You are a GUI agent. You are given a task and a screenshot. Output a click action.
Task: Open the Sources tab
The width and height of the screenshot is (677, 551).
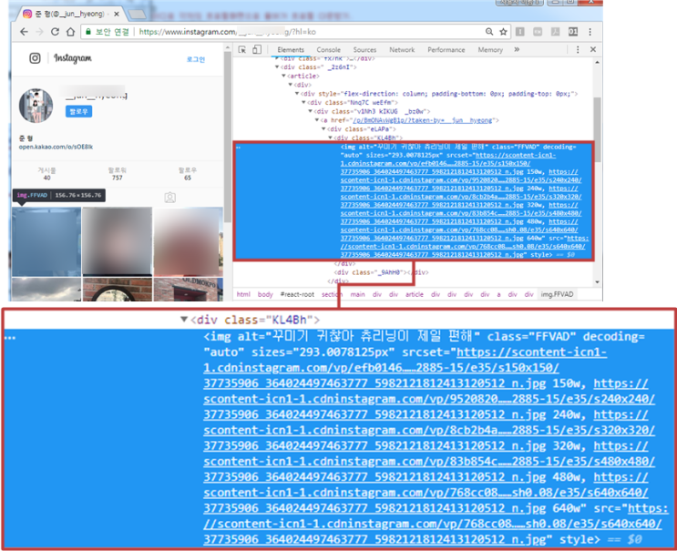pos(364,49)
